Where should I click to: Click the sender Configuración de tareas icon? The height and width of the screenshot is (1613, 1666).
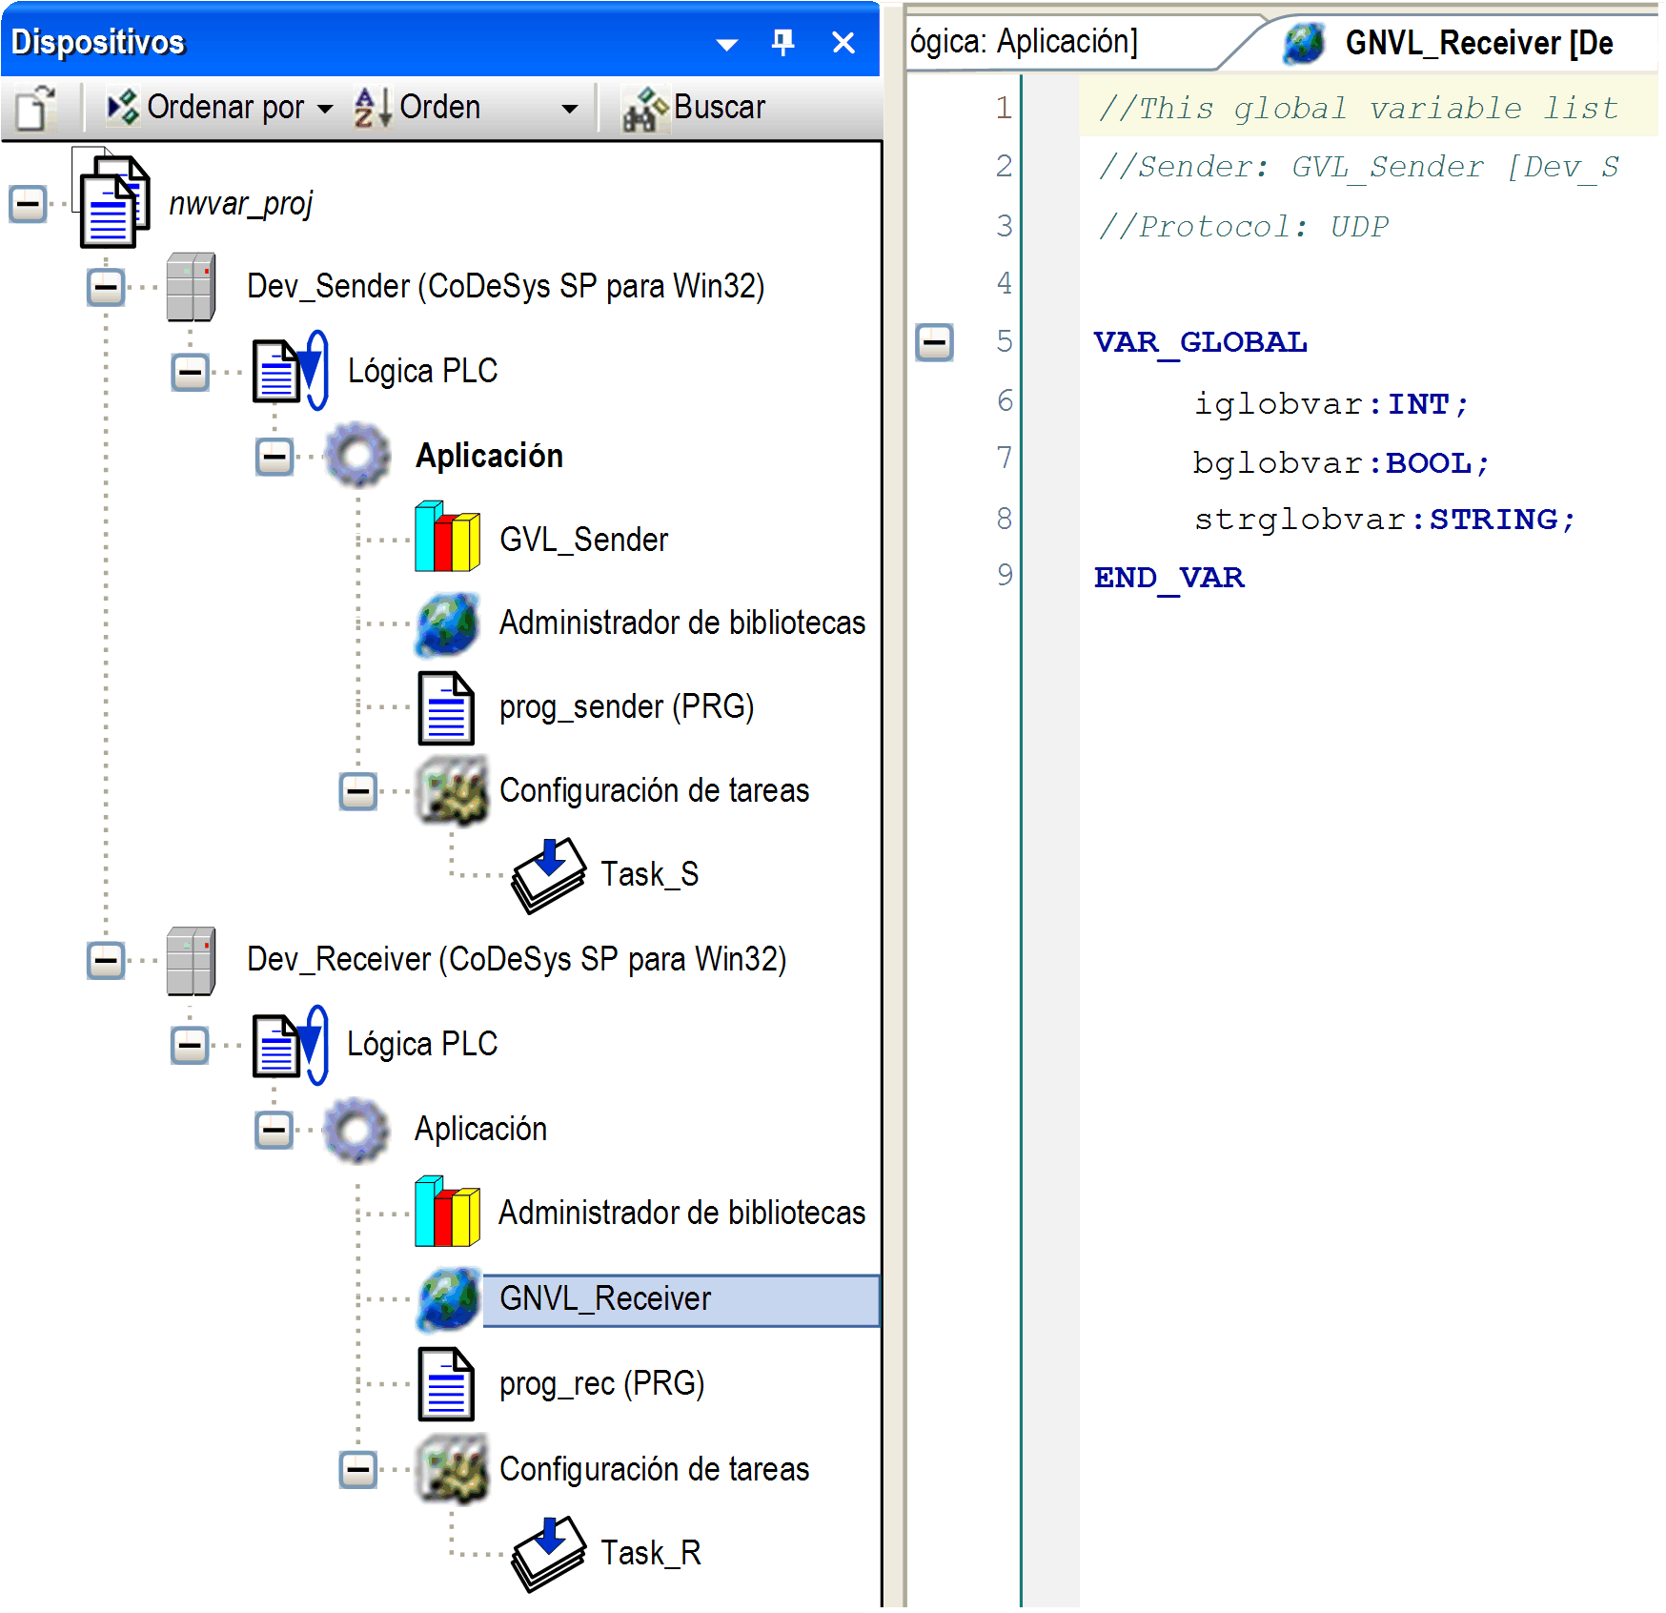452,790
